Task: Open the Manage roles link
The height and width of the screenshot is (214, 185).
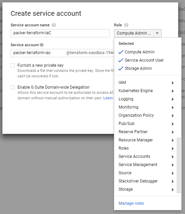Action: point(131,203)
